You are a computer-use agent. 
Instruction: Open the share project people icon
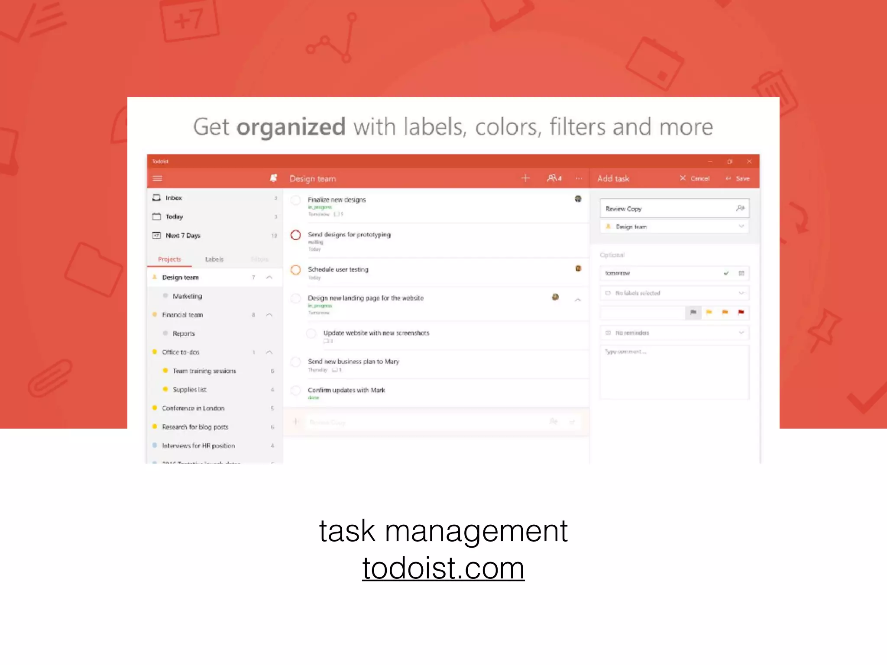click(554, 178)
